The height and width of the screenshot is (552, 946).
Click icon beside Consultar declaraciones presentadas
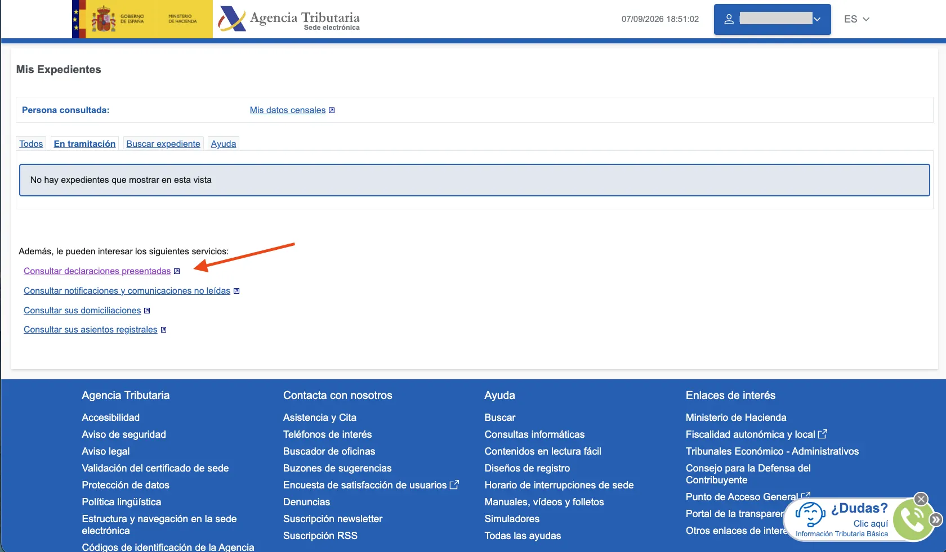tap(177, 271)
